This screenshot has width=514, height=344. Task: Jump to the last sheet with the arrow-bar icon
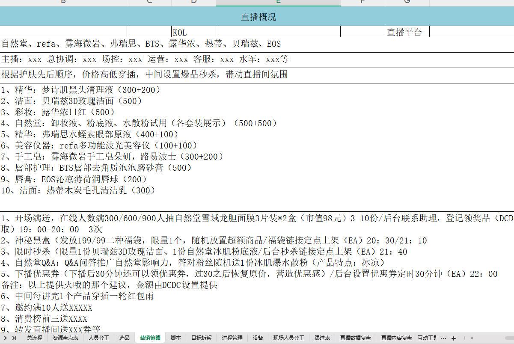tap(14, 338)
